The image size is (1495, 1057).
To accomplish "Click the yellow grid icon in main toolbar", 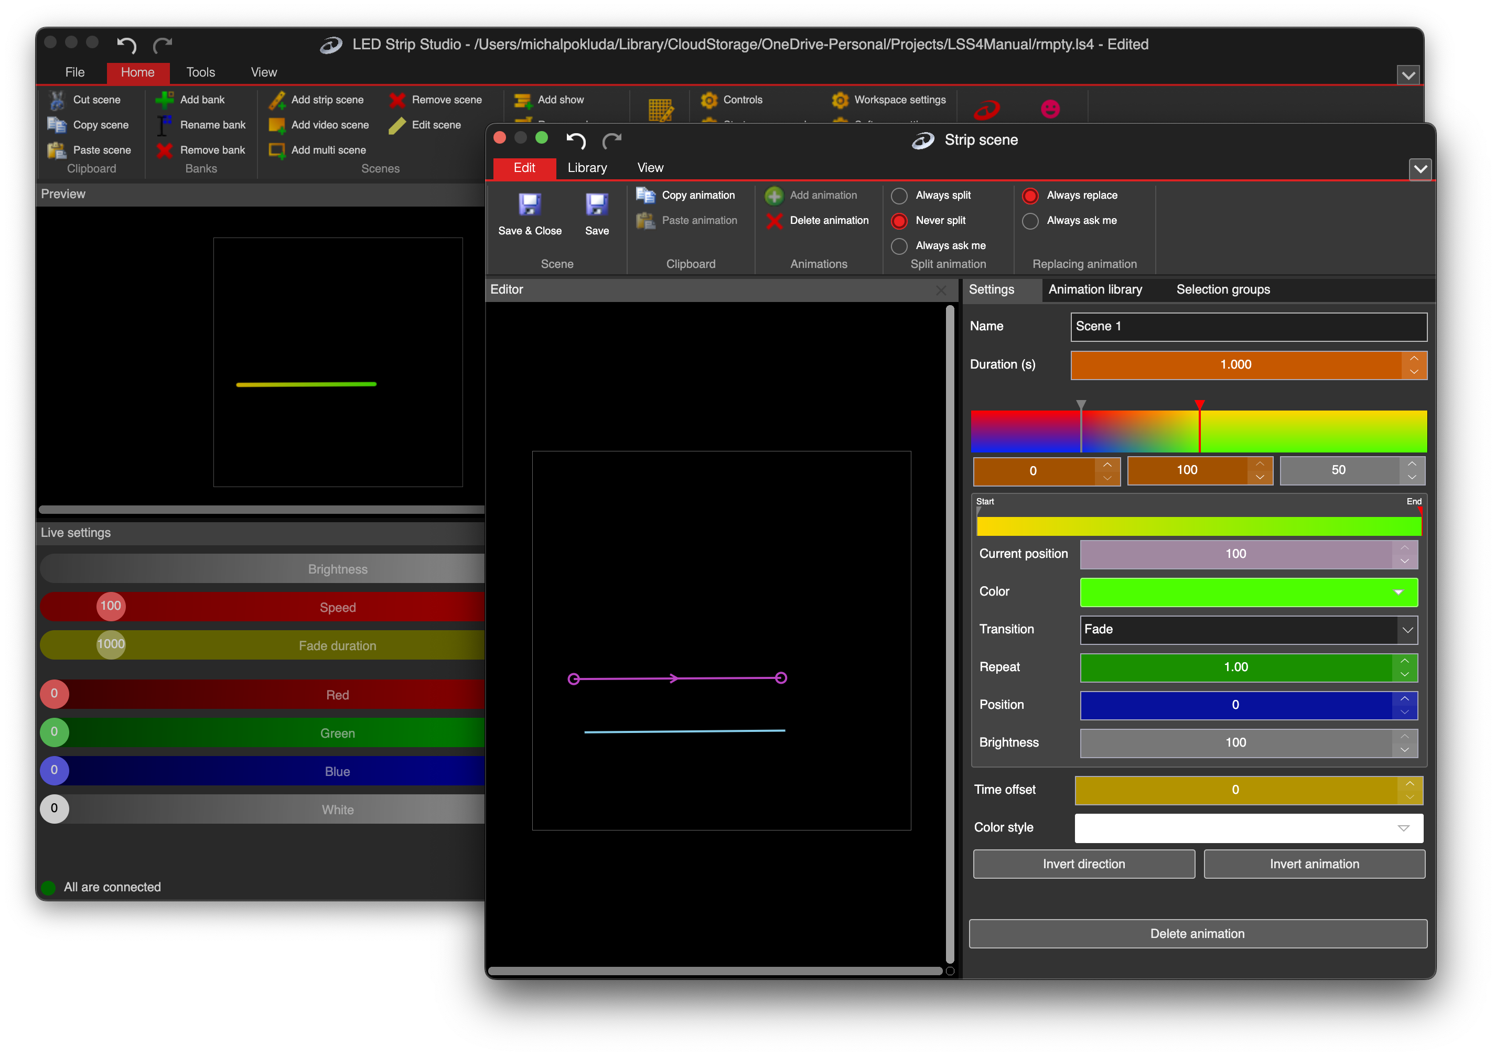I will point(660,110).
